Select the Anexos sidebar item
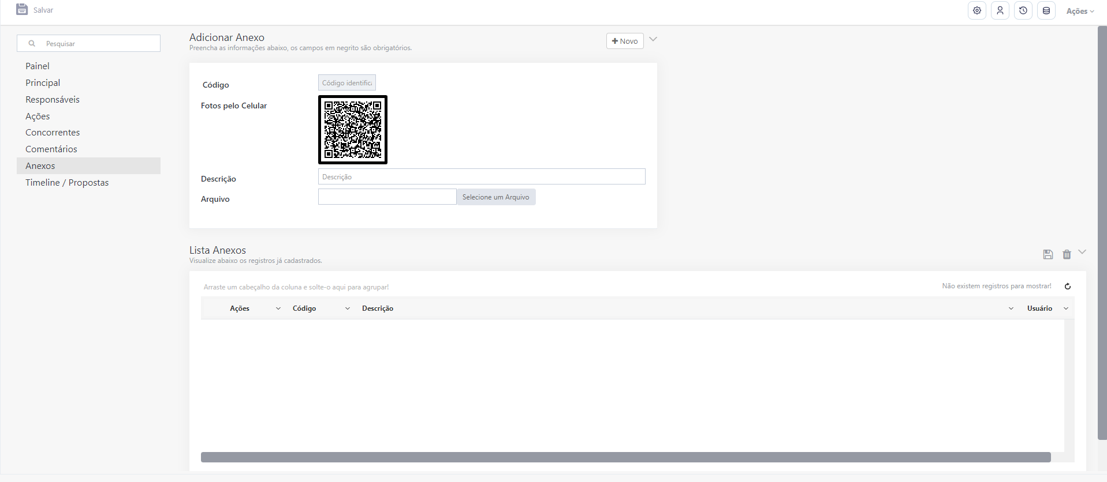 point(89,166)
